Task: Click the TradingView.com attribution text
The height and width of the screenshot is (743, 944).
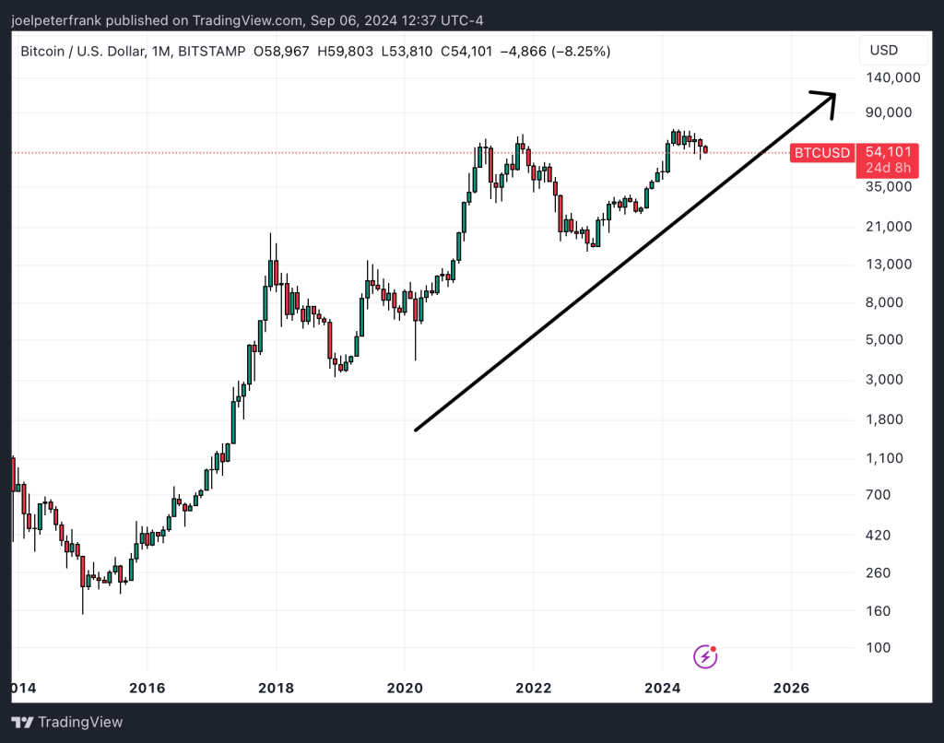Action: tap(247, 19)
